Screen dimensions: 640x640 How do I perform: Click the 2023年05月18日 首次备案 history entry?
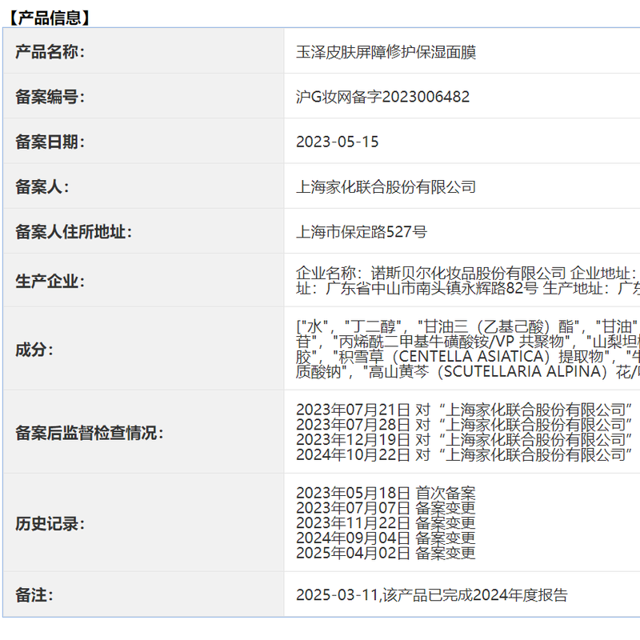click(x=385, y=493)
